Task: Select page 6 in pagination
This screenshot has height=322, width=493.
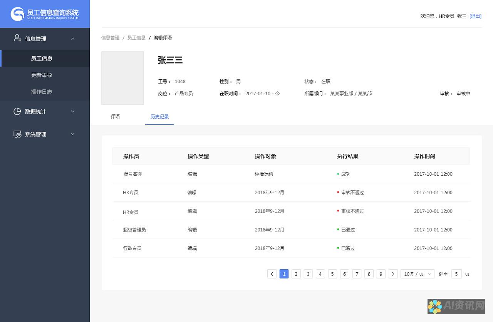Action: 345,274
